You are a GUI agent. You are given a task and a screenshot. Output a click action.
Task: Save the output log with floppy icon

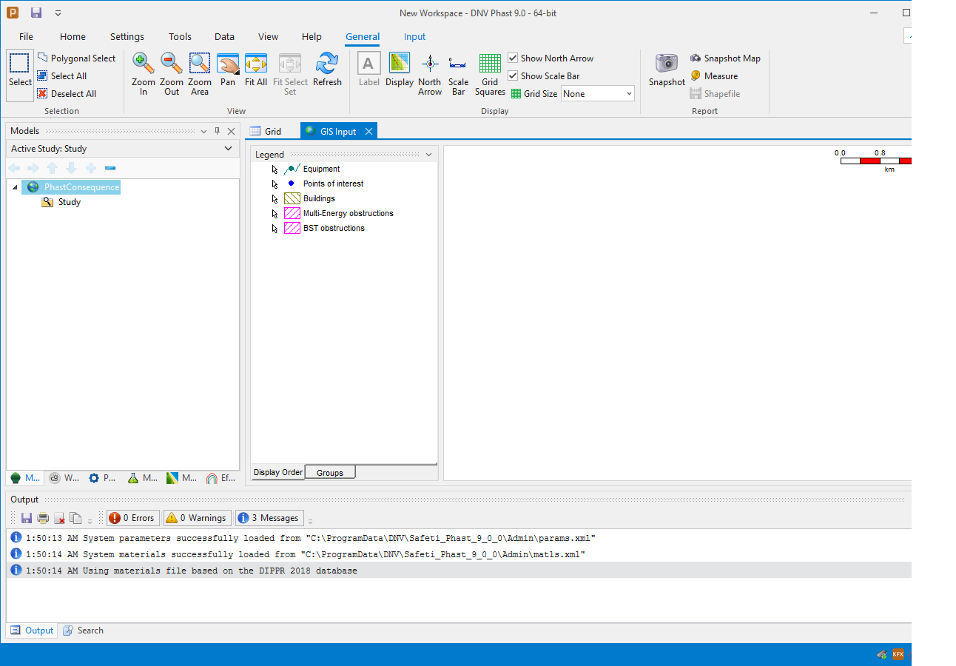point(27,518)
